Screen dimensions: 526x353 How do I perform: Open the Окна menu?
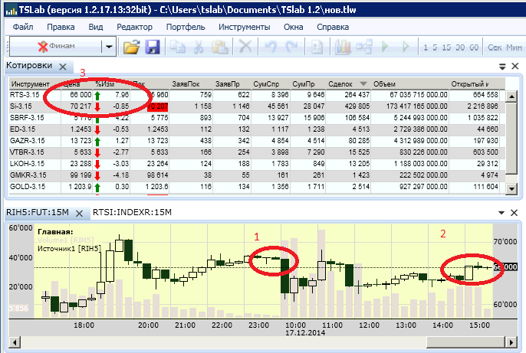click(293, 27)
